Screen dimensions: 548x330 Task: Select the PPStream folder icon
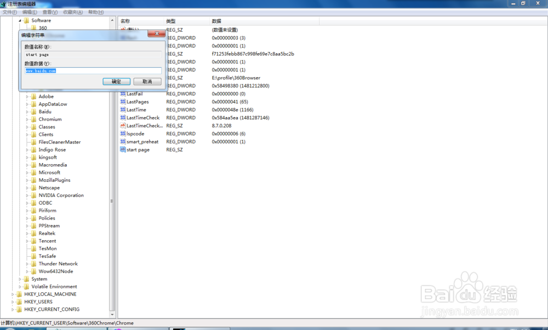[34, 225]
